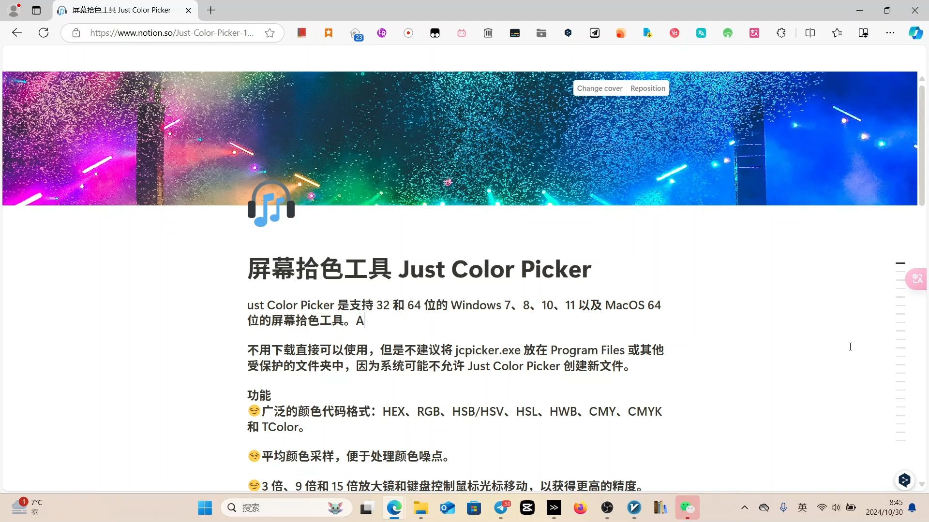The image size is (929, 522).
Task: Open a new browser tab
Action: tap(211, 10)
